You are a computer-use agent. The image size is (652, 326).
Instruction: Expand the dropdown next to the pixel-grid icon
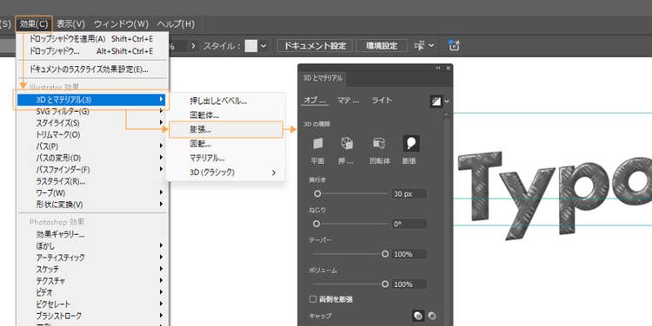431,45
